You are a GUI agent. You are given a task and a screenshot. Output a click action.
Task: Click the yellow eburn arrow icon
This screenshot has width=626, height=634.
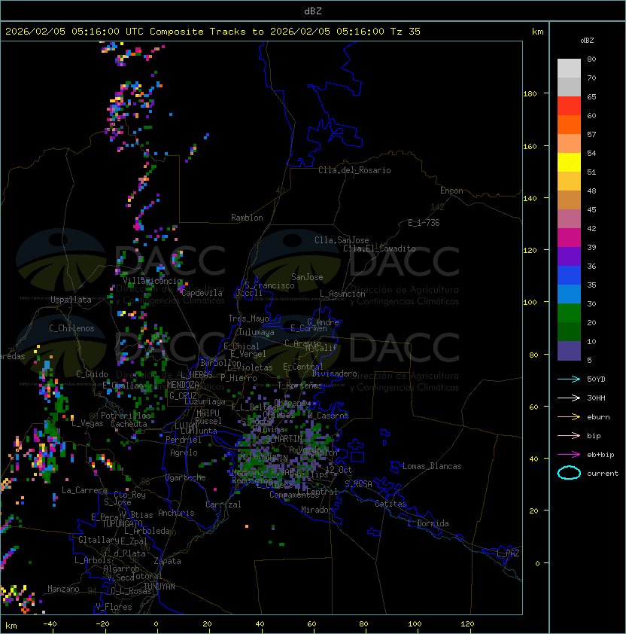point(569,416)
